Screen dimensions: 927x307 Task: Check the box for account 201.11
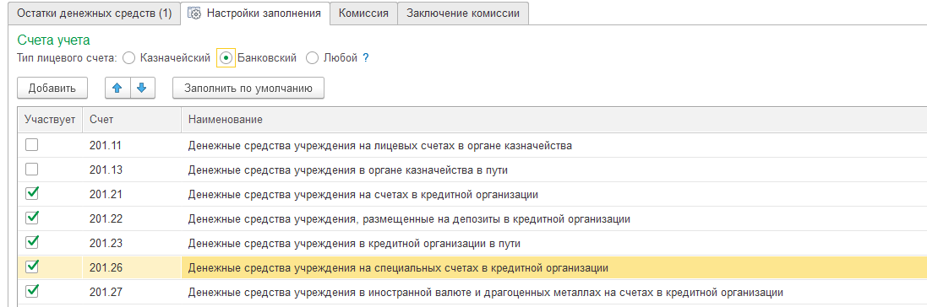point(32,145)
